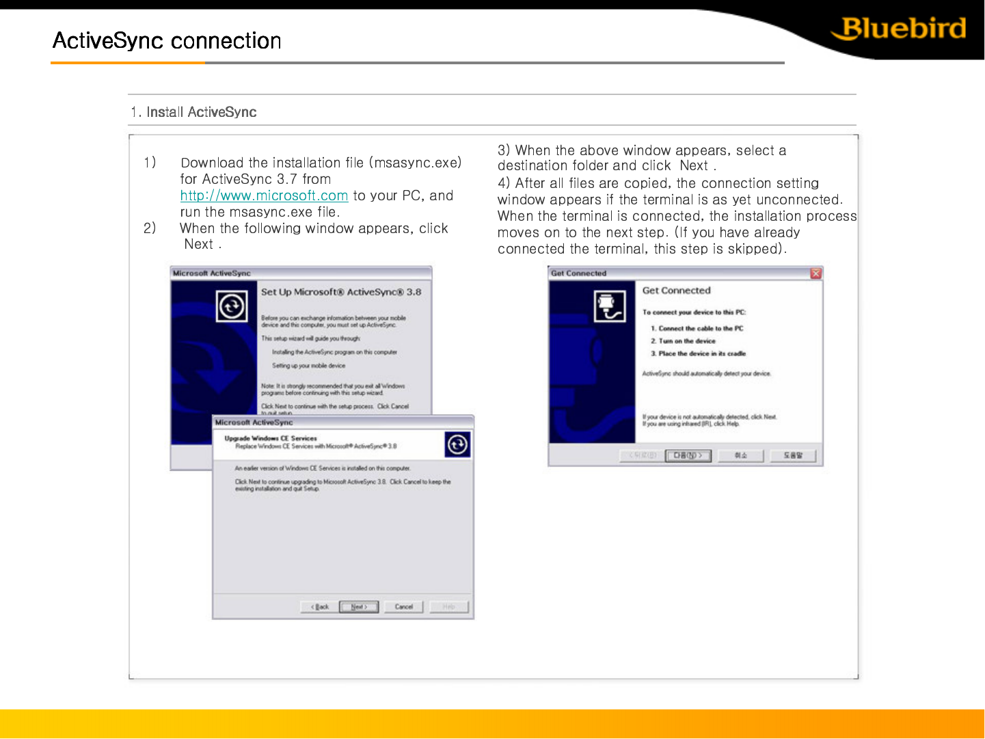Click the ActiveSync icon in Upgrade dialog header
This screenshot has width=985, height=739.
(458, 445)
